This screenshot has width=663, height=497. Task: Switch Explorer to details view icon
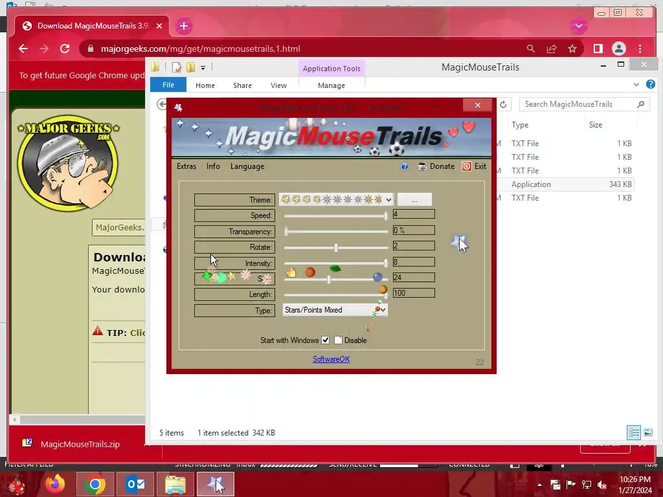click(634, 432)
